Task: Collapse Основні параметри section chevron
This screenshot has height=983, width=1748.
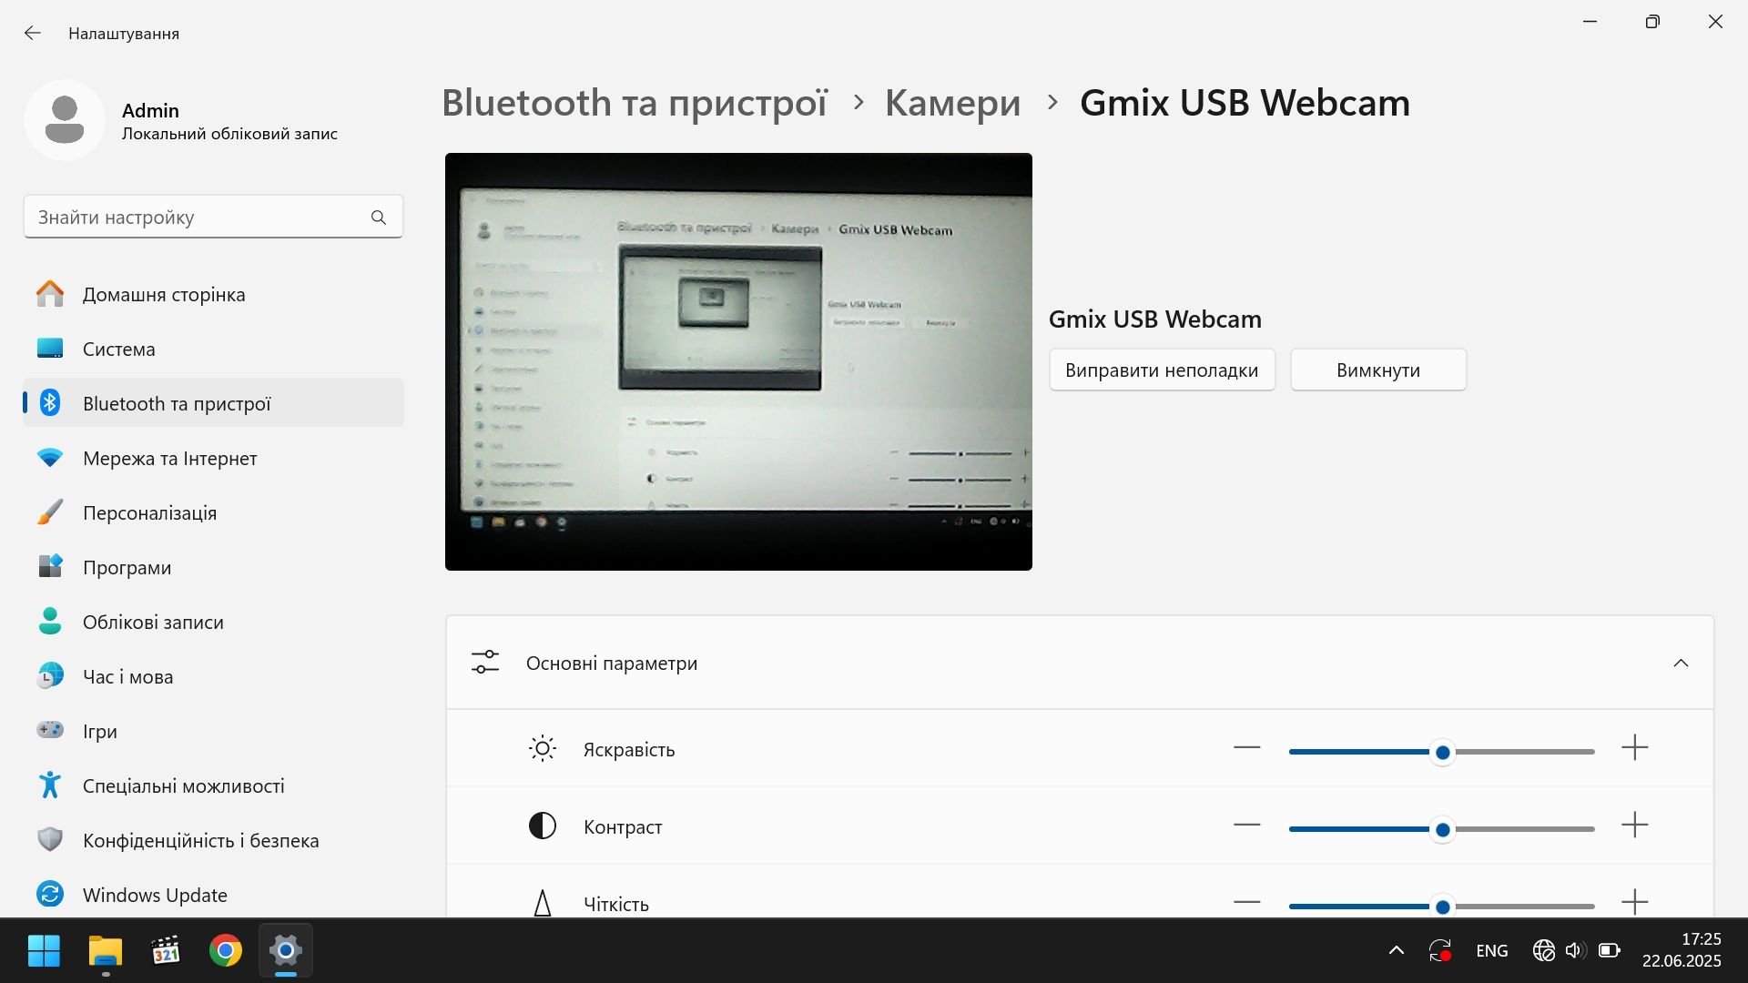Action: pyautogui.click(x=1681, y=663)
